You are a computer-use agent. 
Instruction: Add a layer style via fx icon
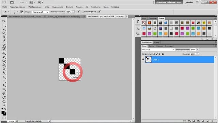[189, 121]
